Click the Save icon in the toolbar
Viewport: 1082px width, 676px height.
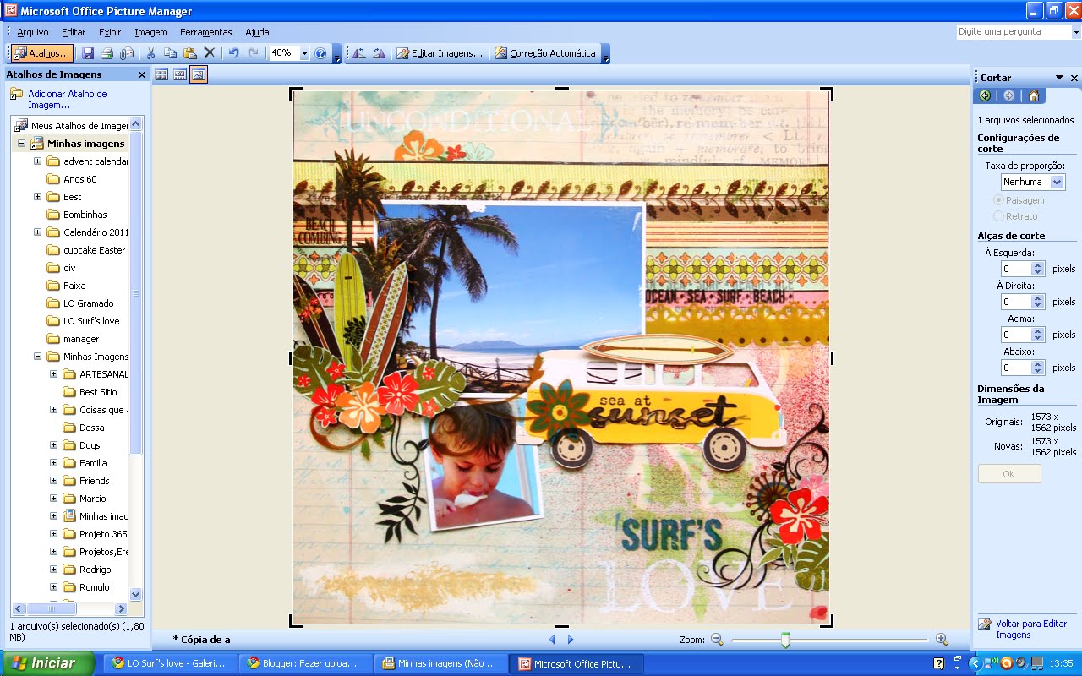coord(88,53)
